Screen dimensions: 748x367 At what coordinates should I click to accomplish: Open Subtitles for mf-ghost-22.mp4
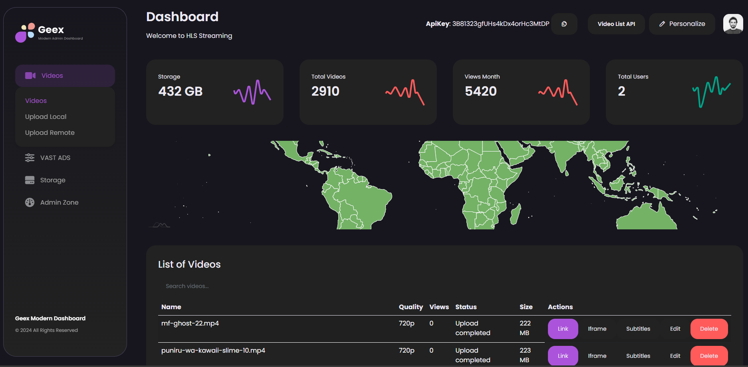(x=638, y=329)
